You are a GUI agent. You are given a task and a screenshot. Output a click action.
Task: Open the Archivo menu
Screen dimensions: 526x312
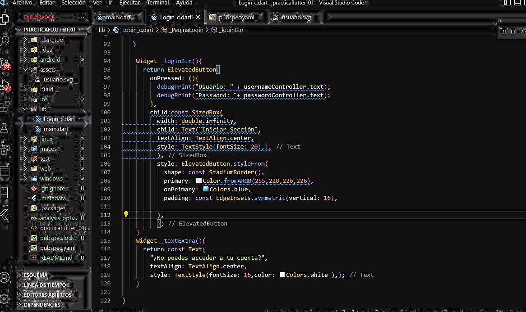[x=22, y=3]
